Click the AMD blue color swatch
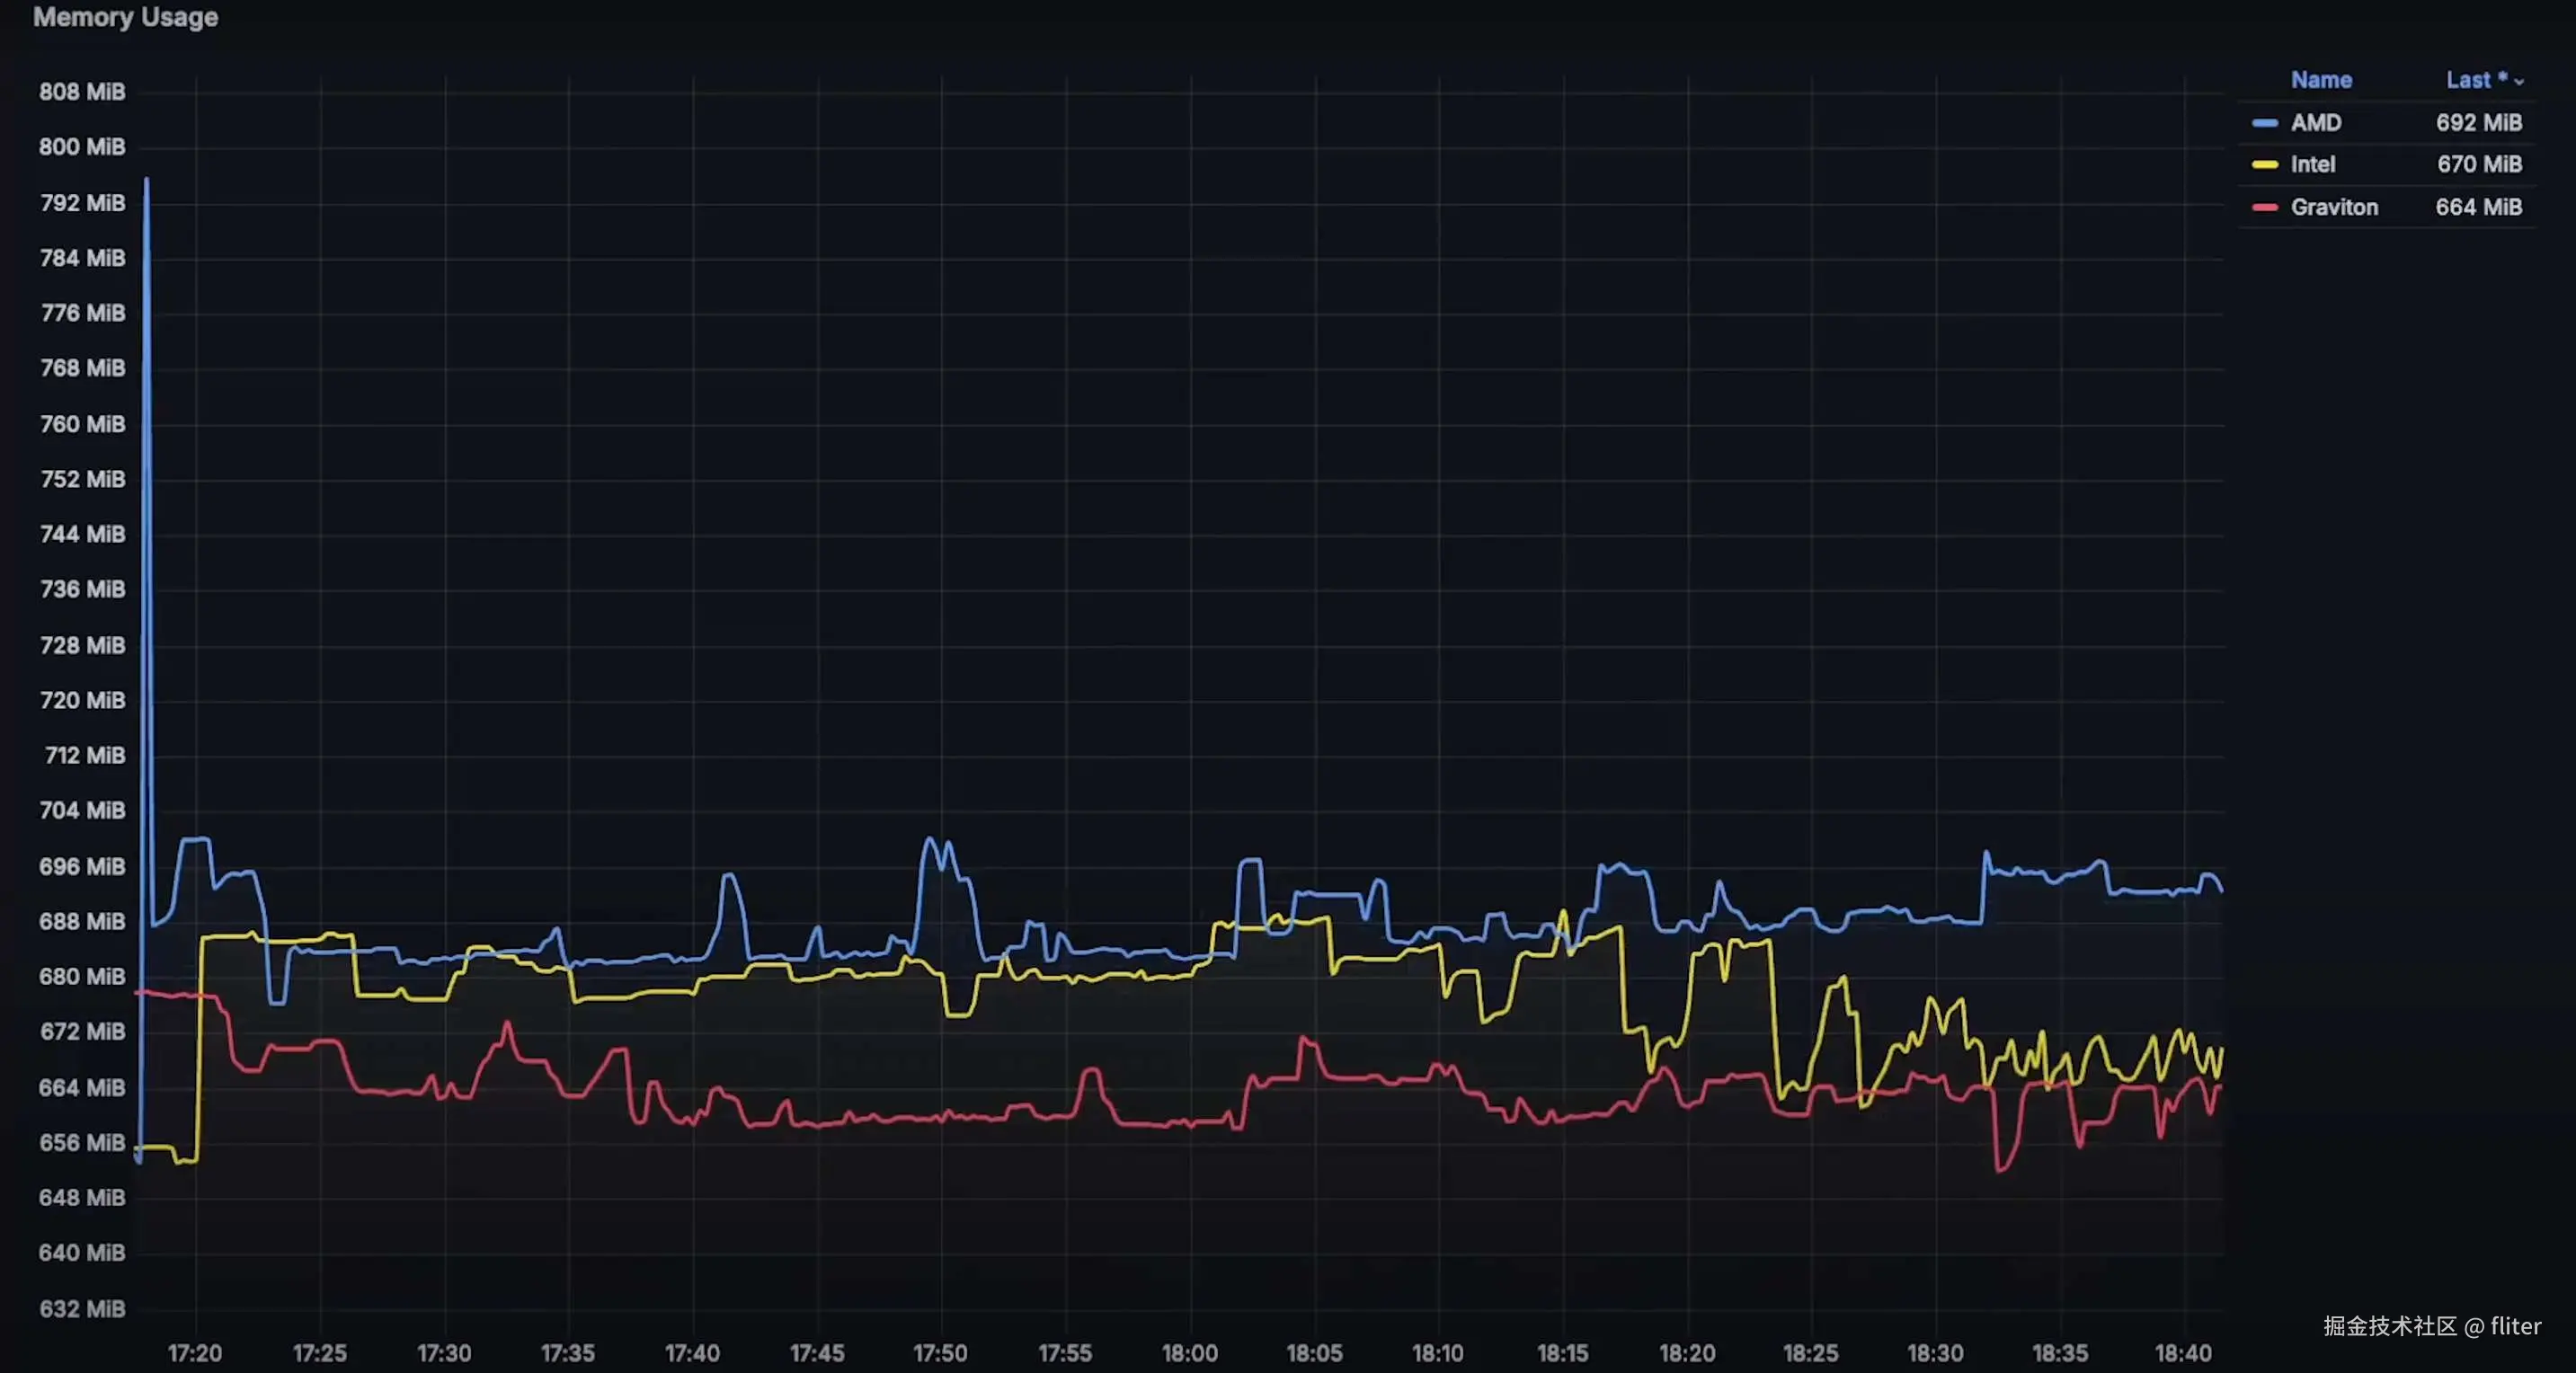Image resolution: width=2576 pixels, height=1373 pixels. point(2264,123)
